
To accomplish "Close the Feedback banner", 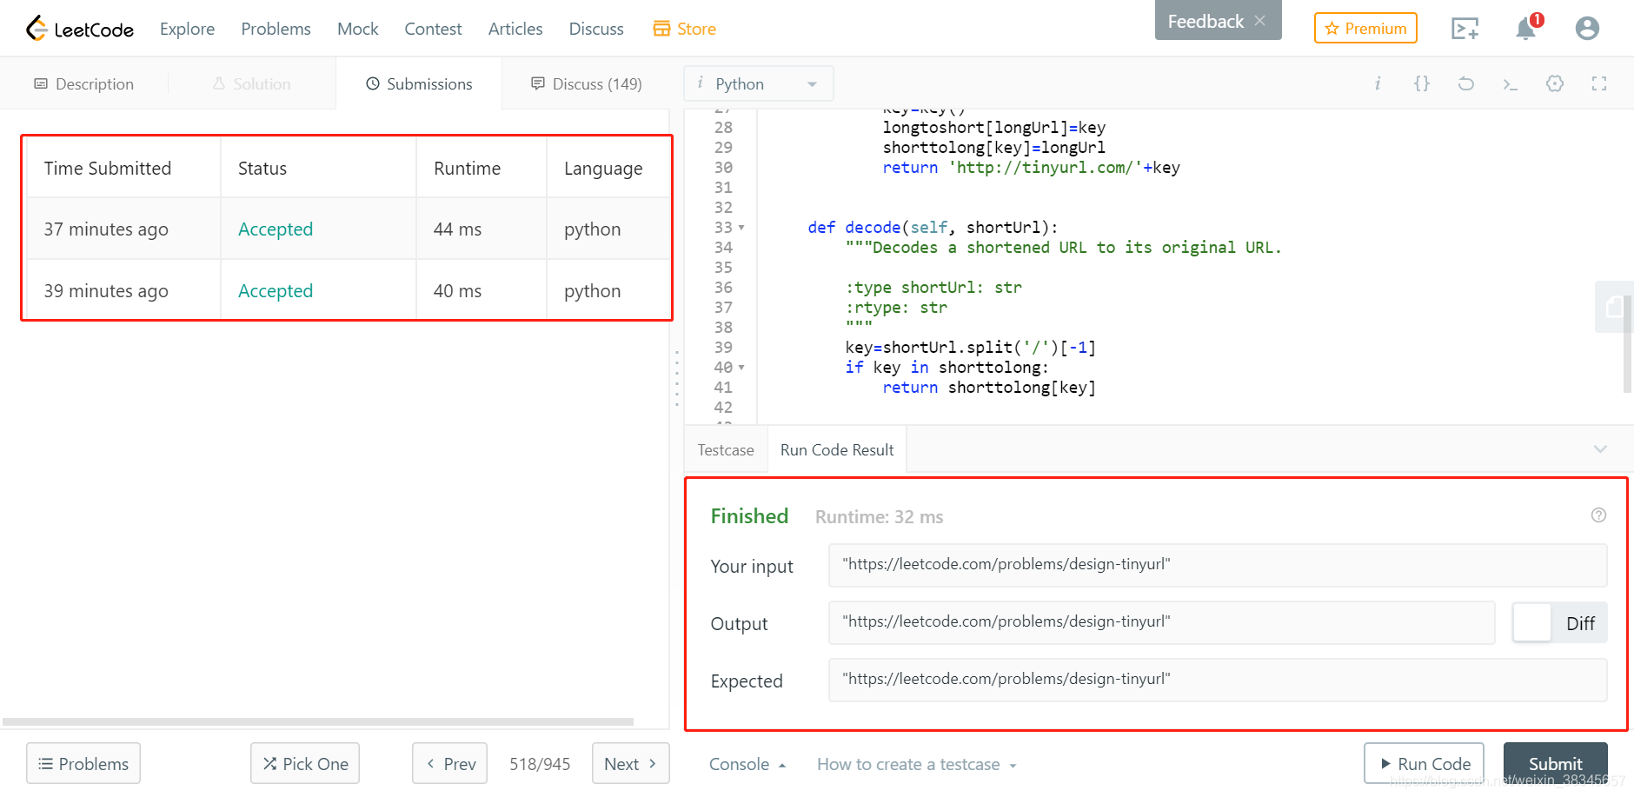I will 1259,21.
